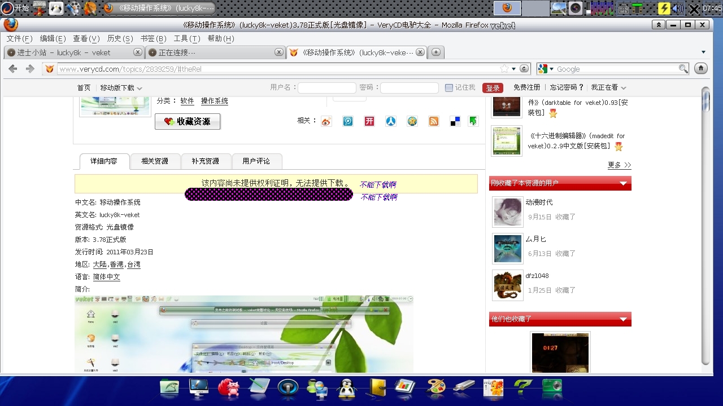Open search engine chooser dropdown
Image resolution: width=723 pixels, height=406 pixels.
pos(552,69)
